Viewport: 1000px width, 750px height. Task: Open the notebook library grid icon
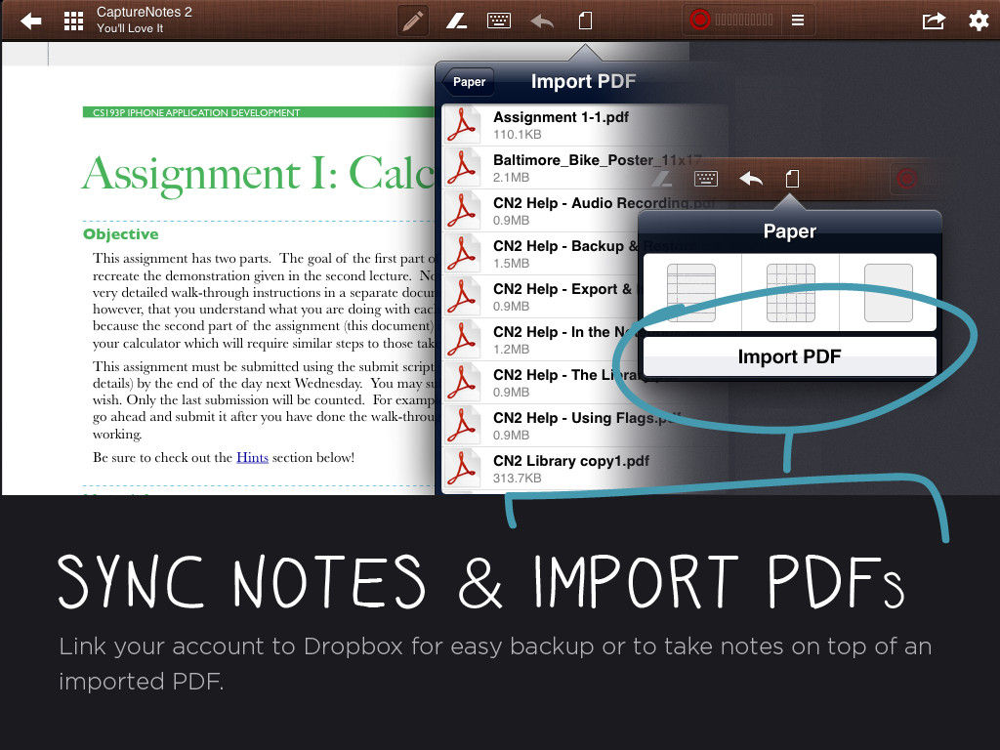(x=73, y=21)
